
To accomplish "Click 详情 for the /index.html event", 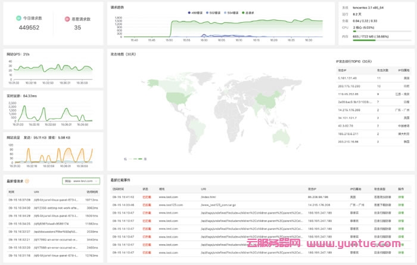I will (x=401, y=196).
